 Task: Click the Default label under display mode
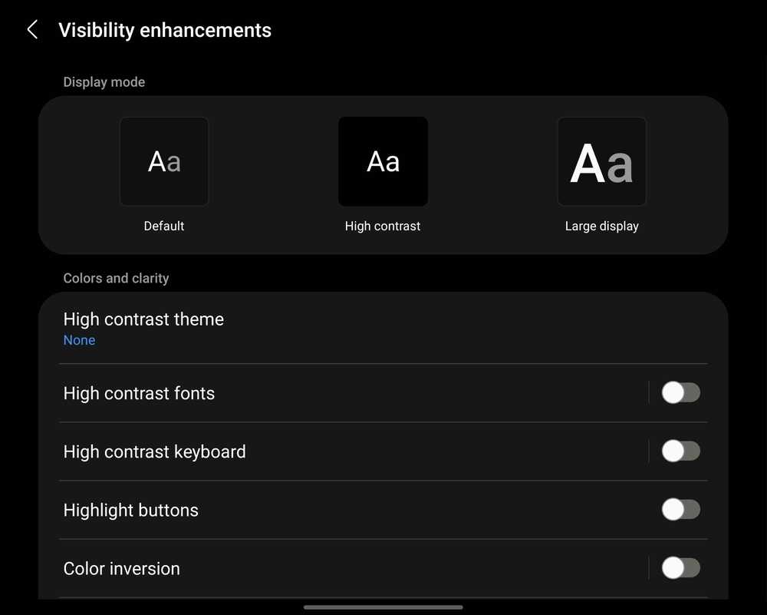164,226
